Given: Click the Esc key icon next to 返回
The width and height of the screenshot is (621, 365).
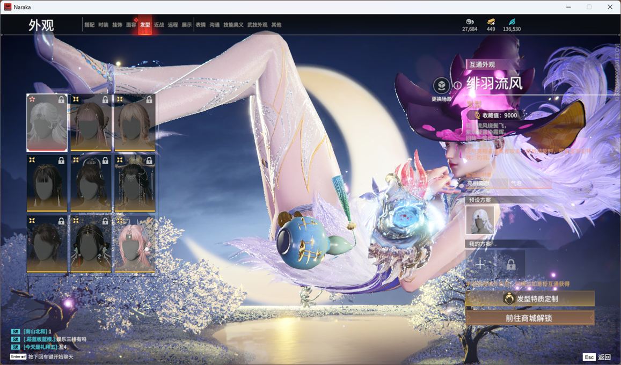Looking at the screenshot, I should pyautogui.click(x=589, y=357).
